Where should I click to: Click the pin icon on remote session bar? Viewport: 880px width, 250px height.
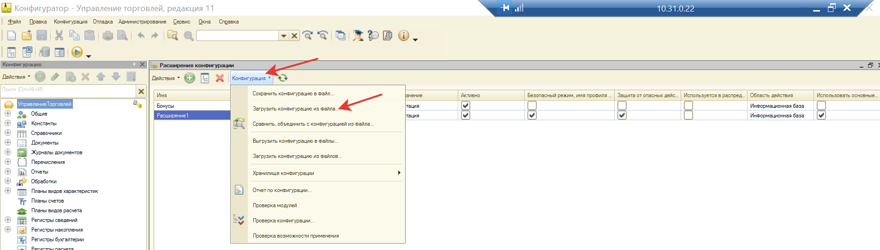click(x=505, y=8)
